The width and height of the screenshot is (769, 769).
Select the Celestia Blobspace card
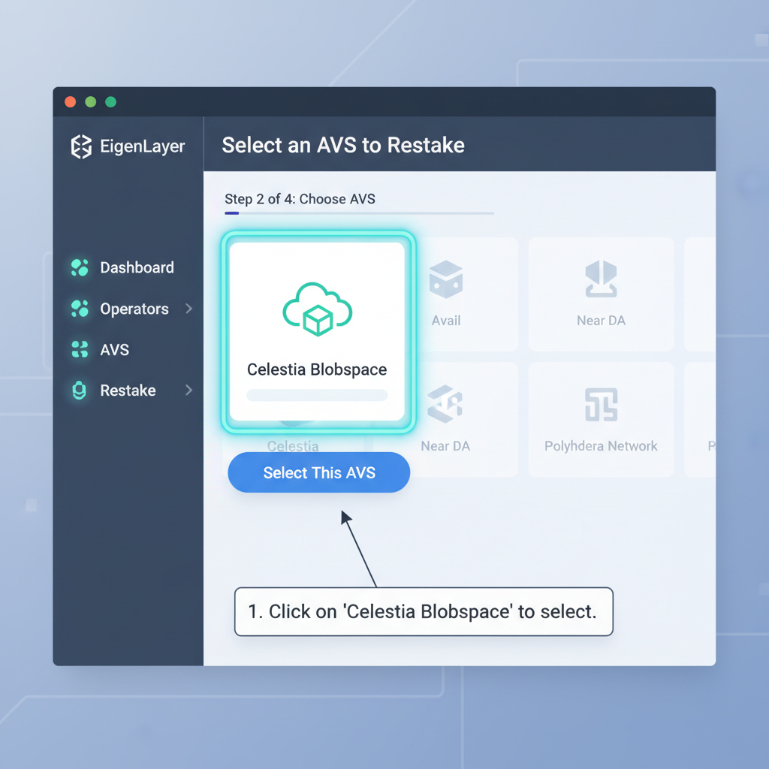[x=318, y=331]
